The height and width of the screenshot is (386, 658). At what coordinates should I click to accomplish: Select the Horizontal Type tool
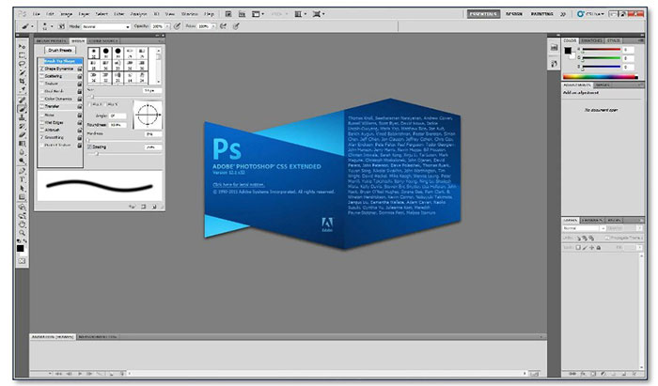(22, 179)
